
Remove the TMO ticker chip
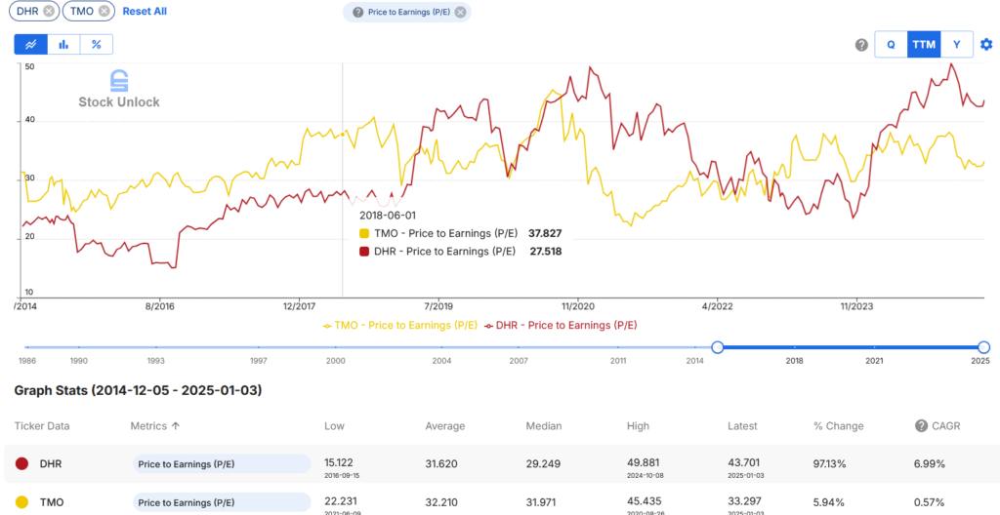coord(104,11)
